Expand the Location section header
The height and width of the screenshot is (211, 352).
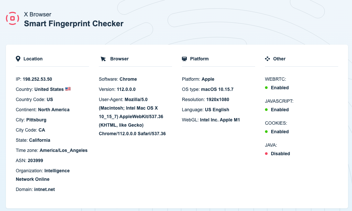click(33, 59)
